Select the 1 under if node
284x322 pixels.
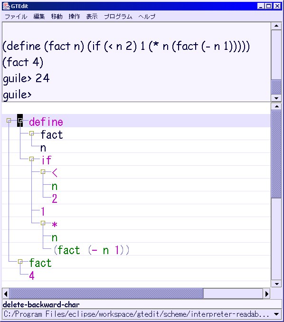point(43,211)
